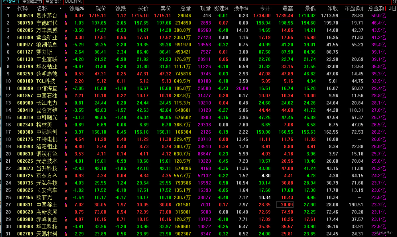397x237 pixels.
Task: Click the R marker for 赛力斯
Action: (x=66, y=53)
